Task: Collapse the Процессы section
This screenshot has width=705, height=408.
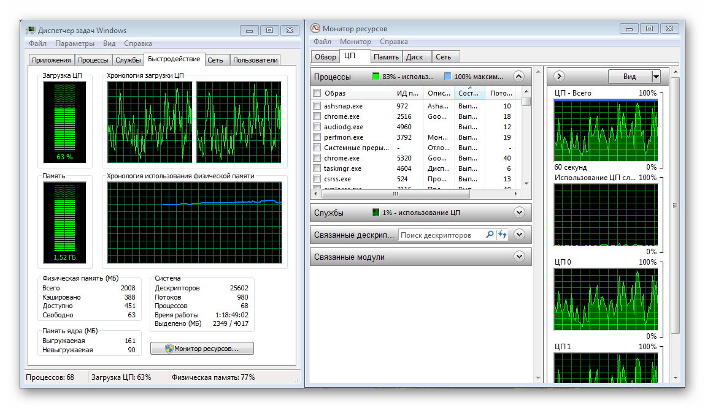Action: pyautogui.click(x=519, y=77)
